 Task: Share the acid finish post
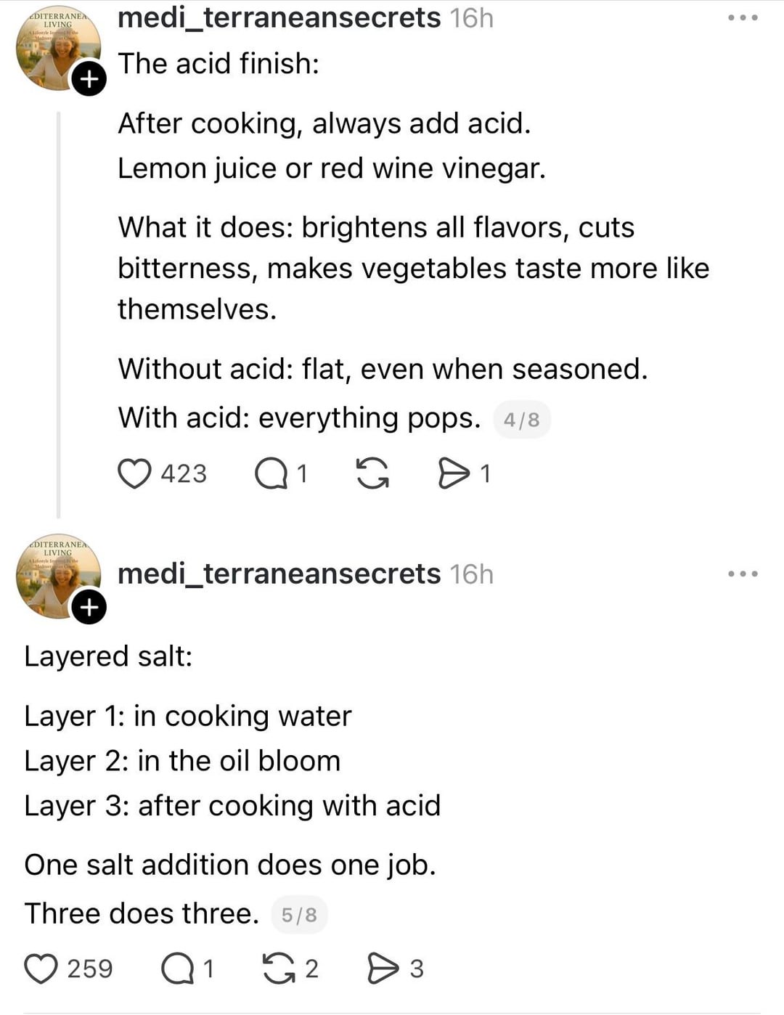click(x=454, y=473)
